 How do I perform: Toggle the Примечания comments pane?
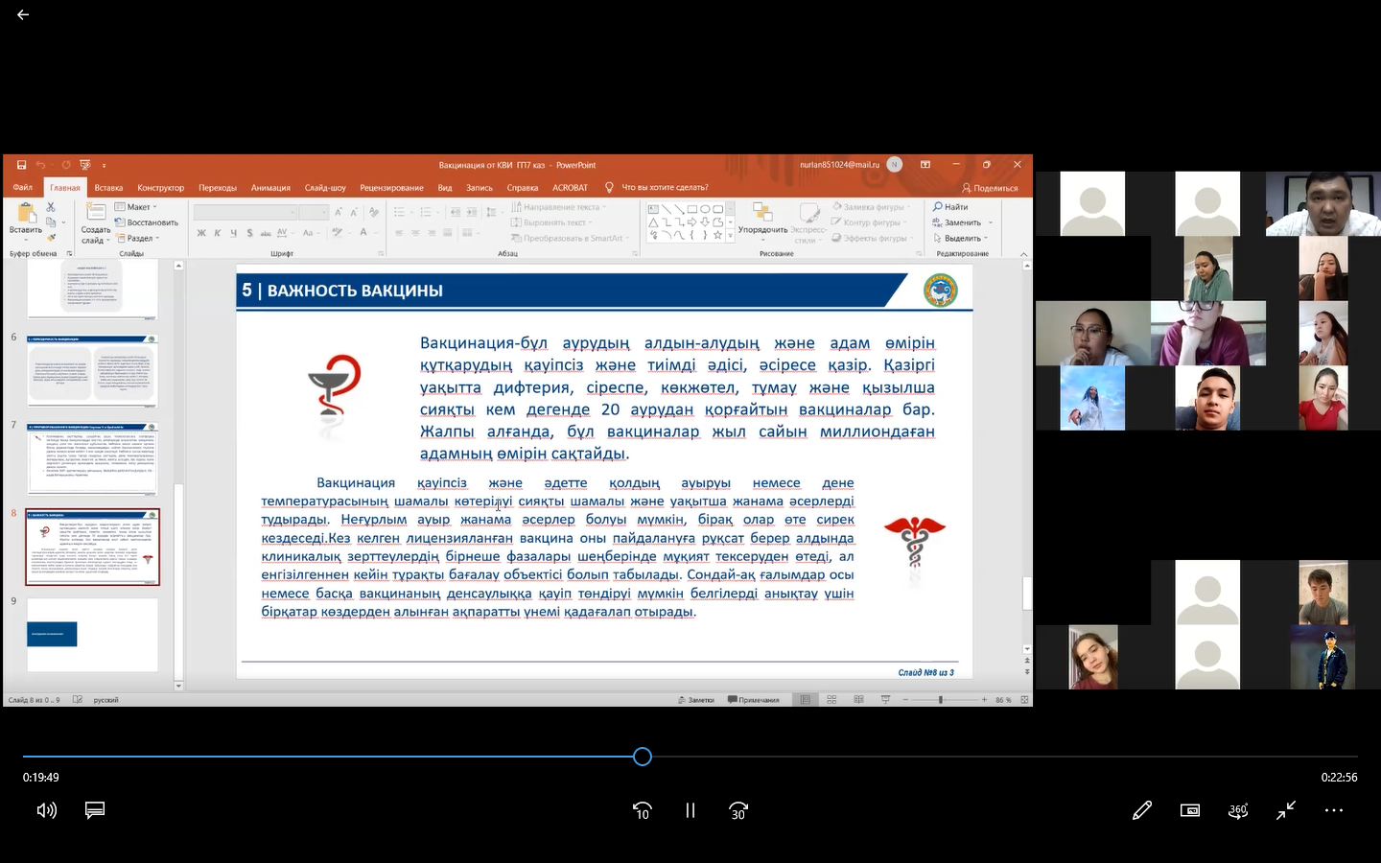click(753, 700)
